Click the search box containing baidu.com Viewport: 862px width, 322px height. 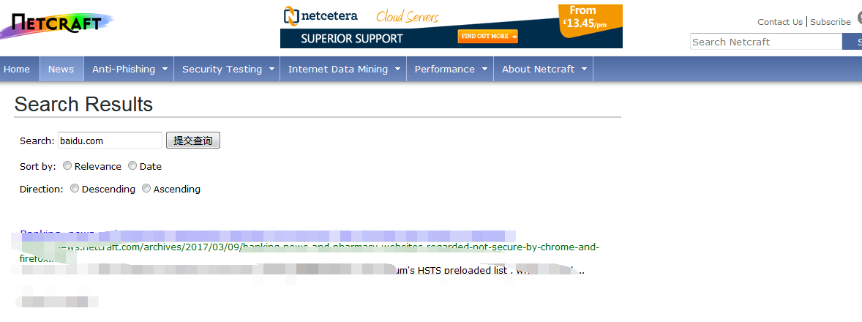point(110,141)
